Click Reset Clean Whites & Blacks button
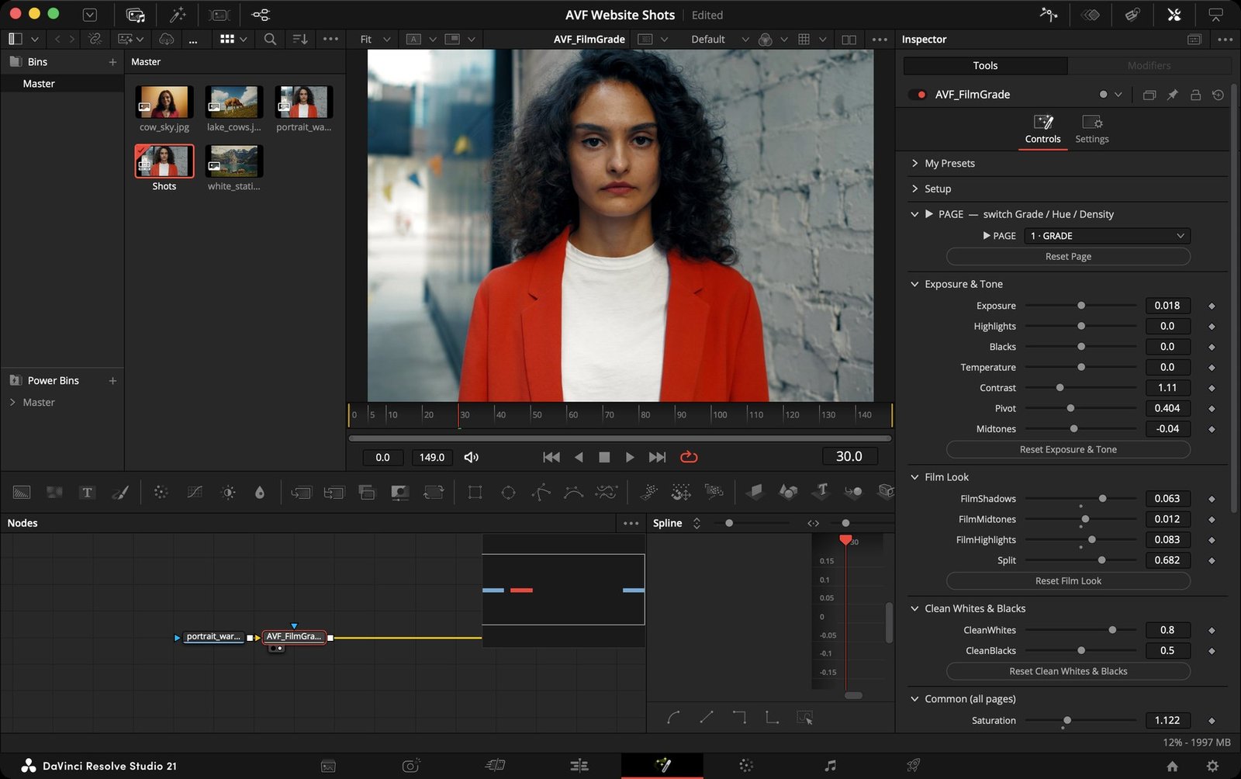This screenshot has width=1241, height=779. [x=1068, y=672]
